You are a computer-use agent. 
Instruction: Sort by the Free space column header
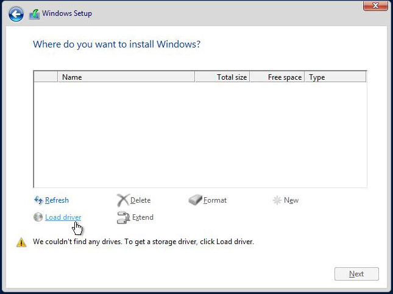[x=277, y=77]
